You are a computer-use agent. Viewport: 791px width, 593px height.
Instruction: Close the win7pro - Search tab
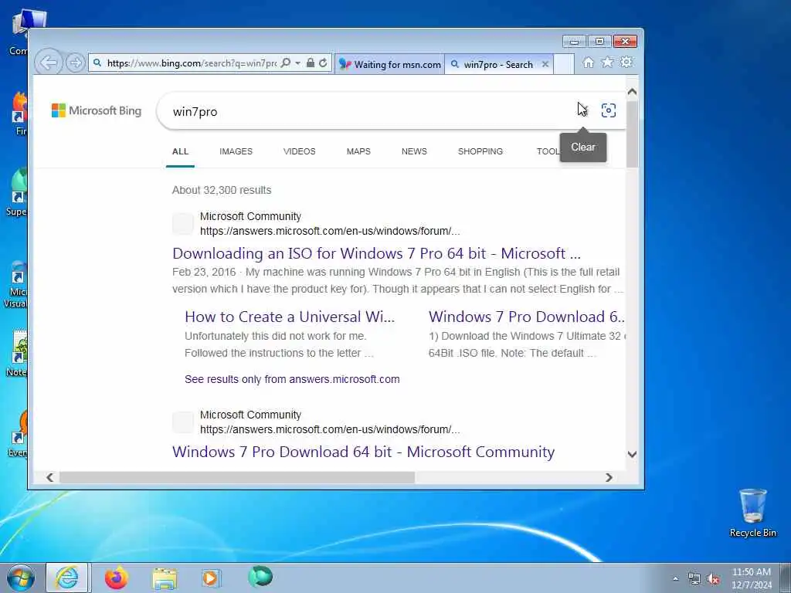545,64
